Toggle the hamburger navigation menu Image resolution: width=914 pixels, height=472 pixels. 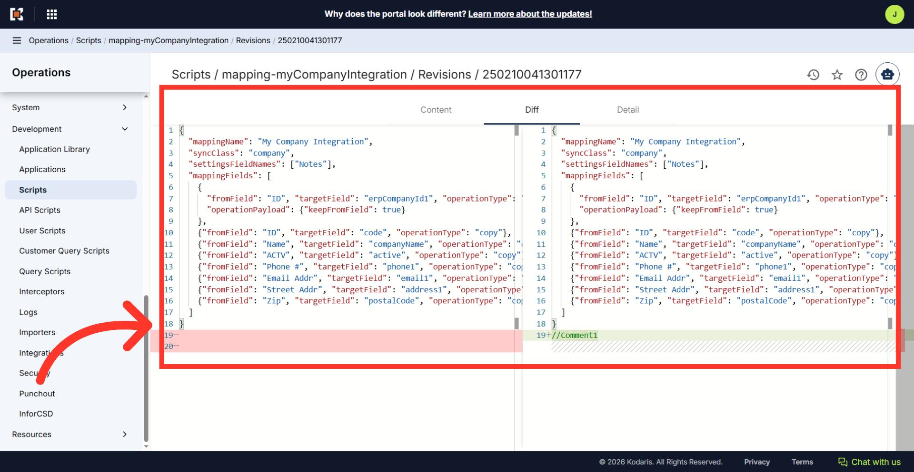point(17,40)
